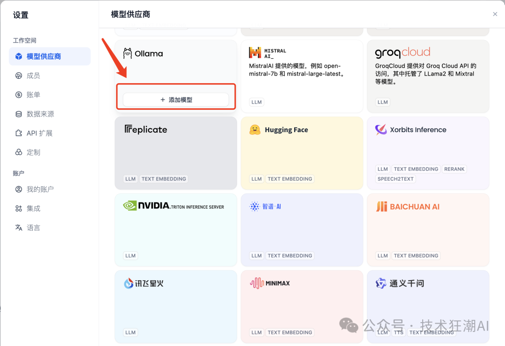Close the settings dialog with X
The height and width of the screenshot is (346, 505).
pos(495,14)
